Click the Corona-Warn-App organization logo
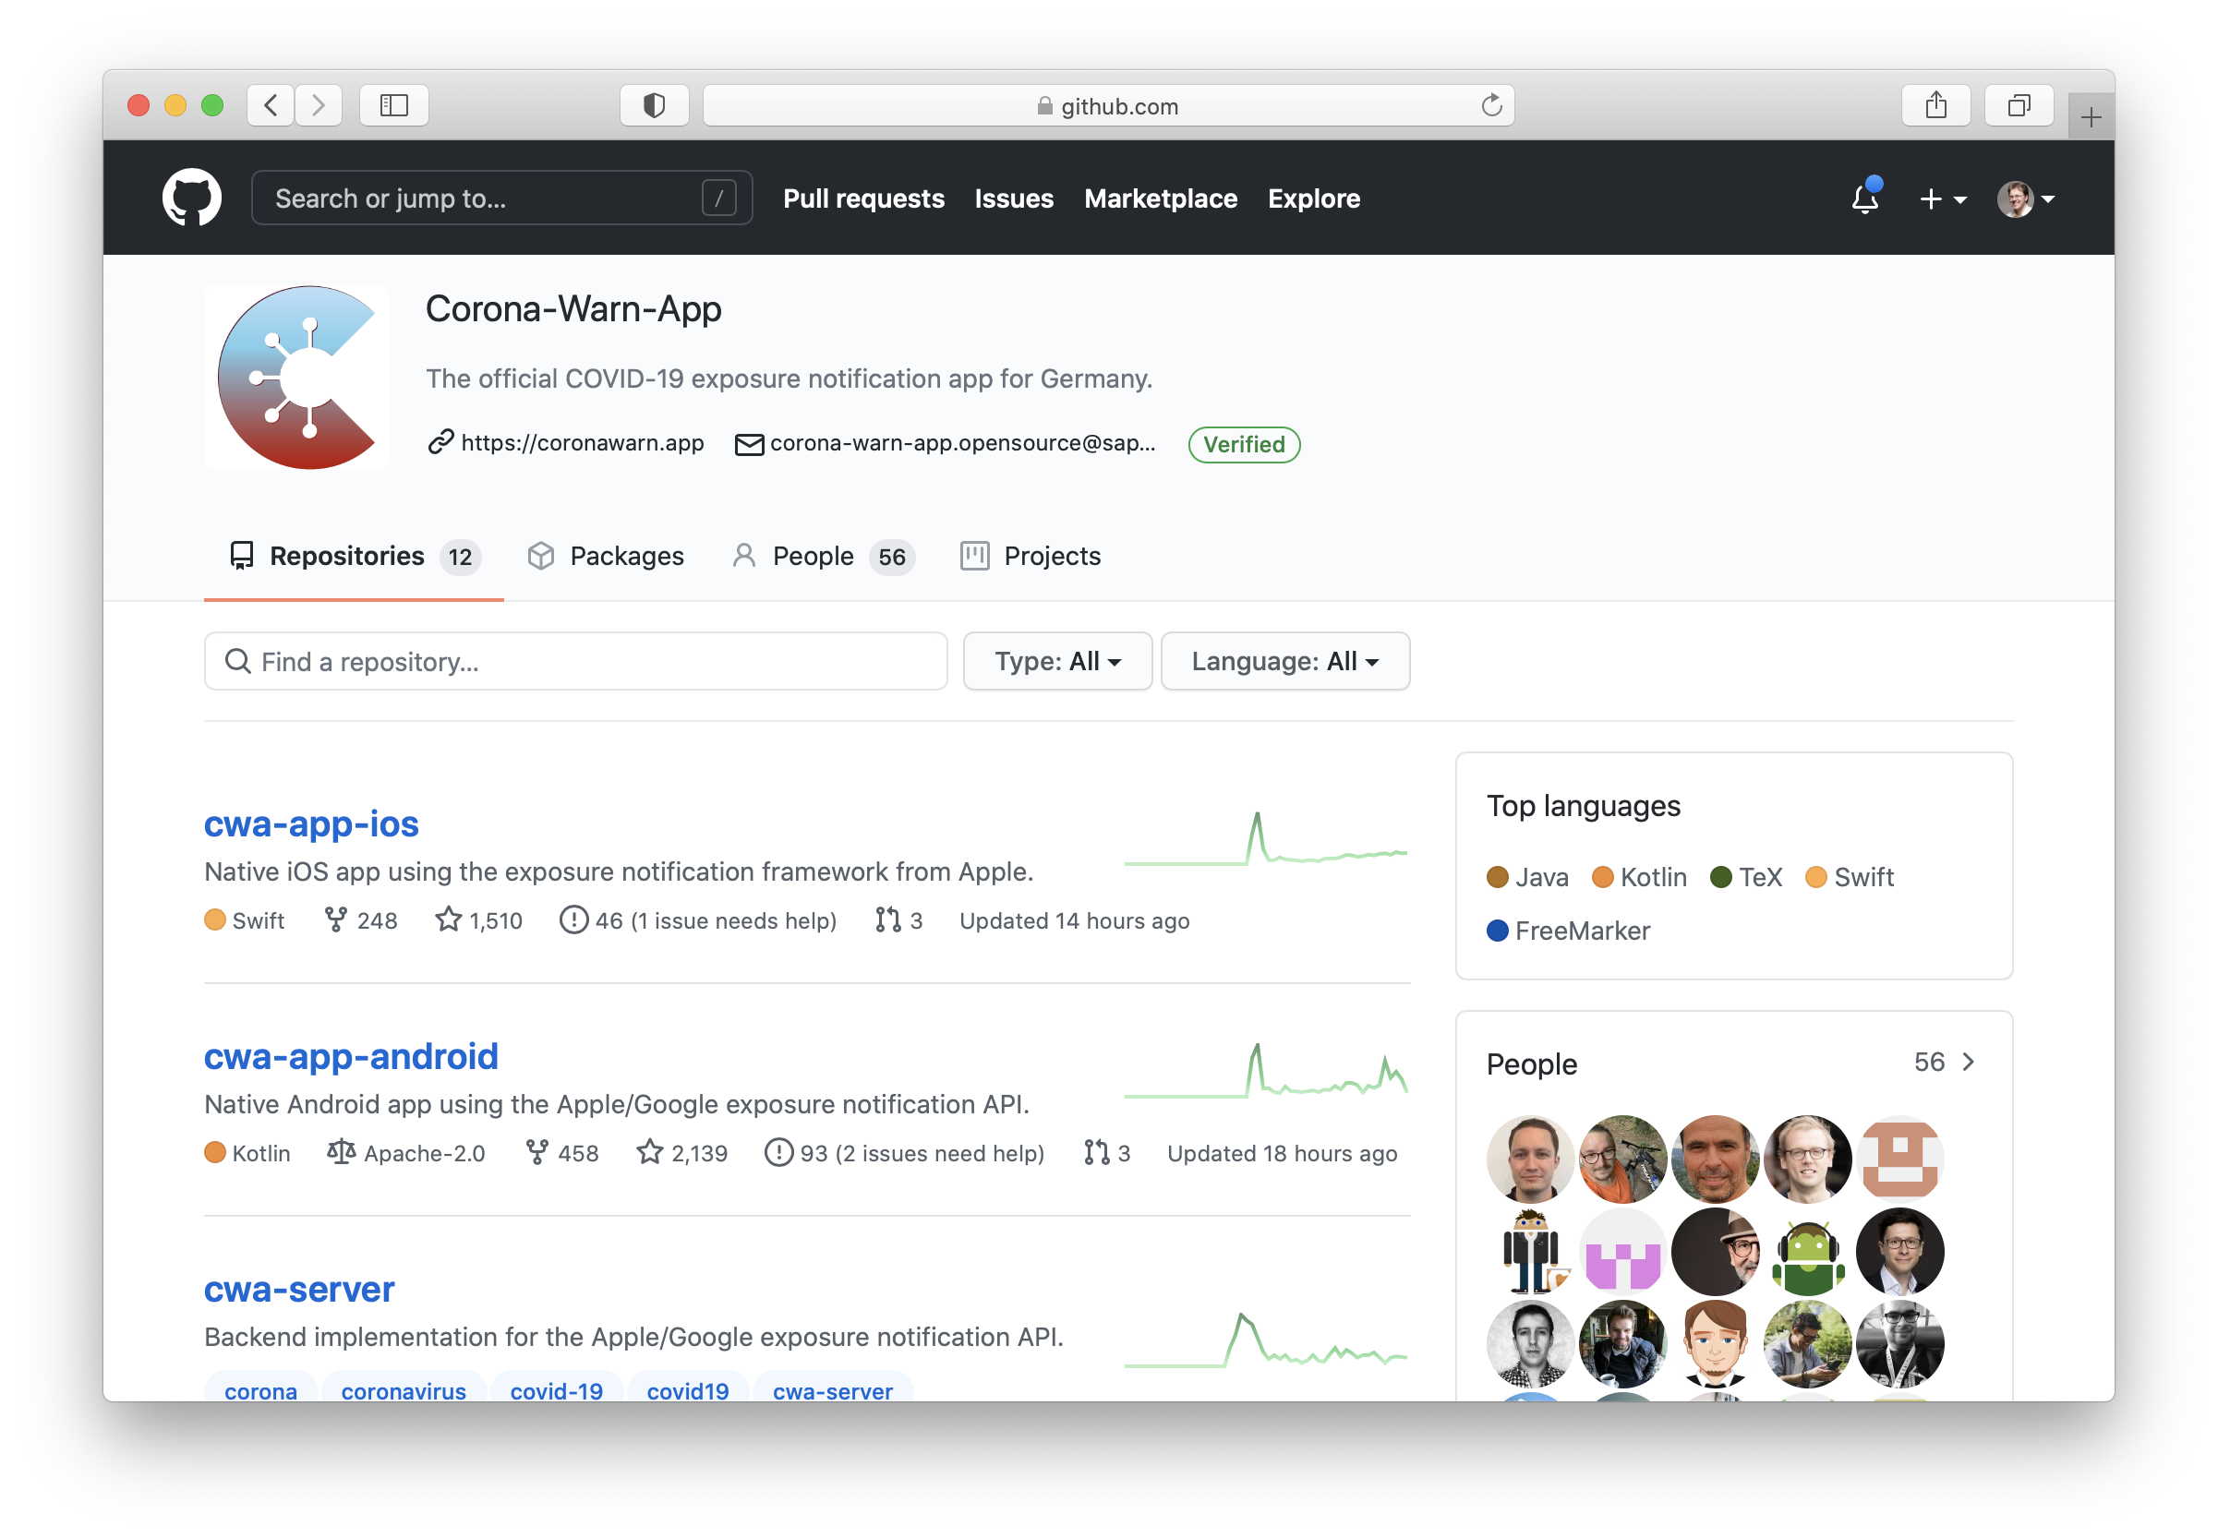 click(297, 377)
